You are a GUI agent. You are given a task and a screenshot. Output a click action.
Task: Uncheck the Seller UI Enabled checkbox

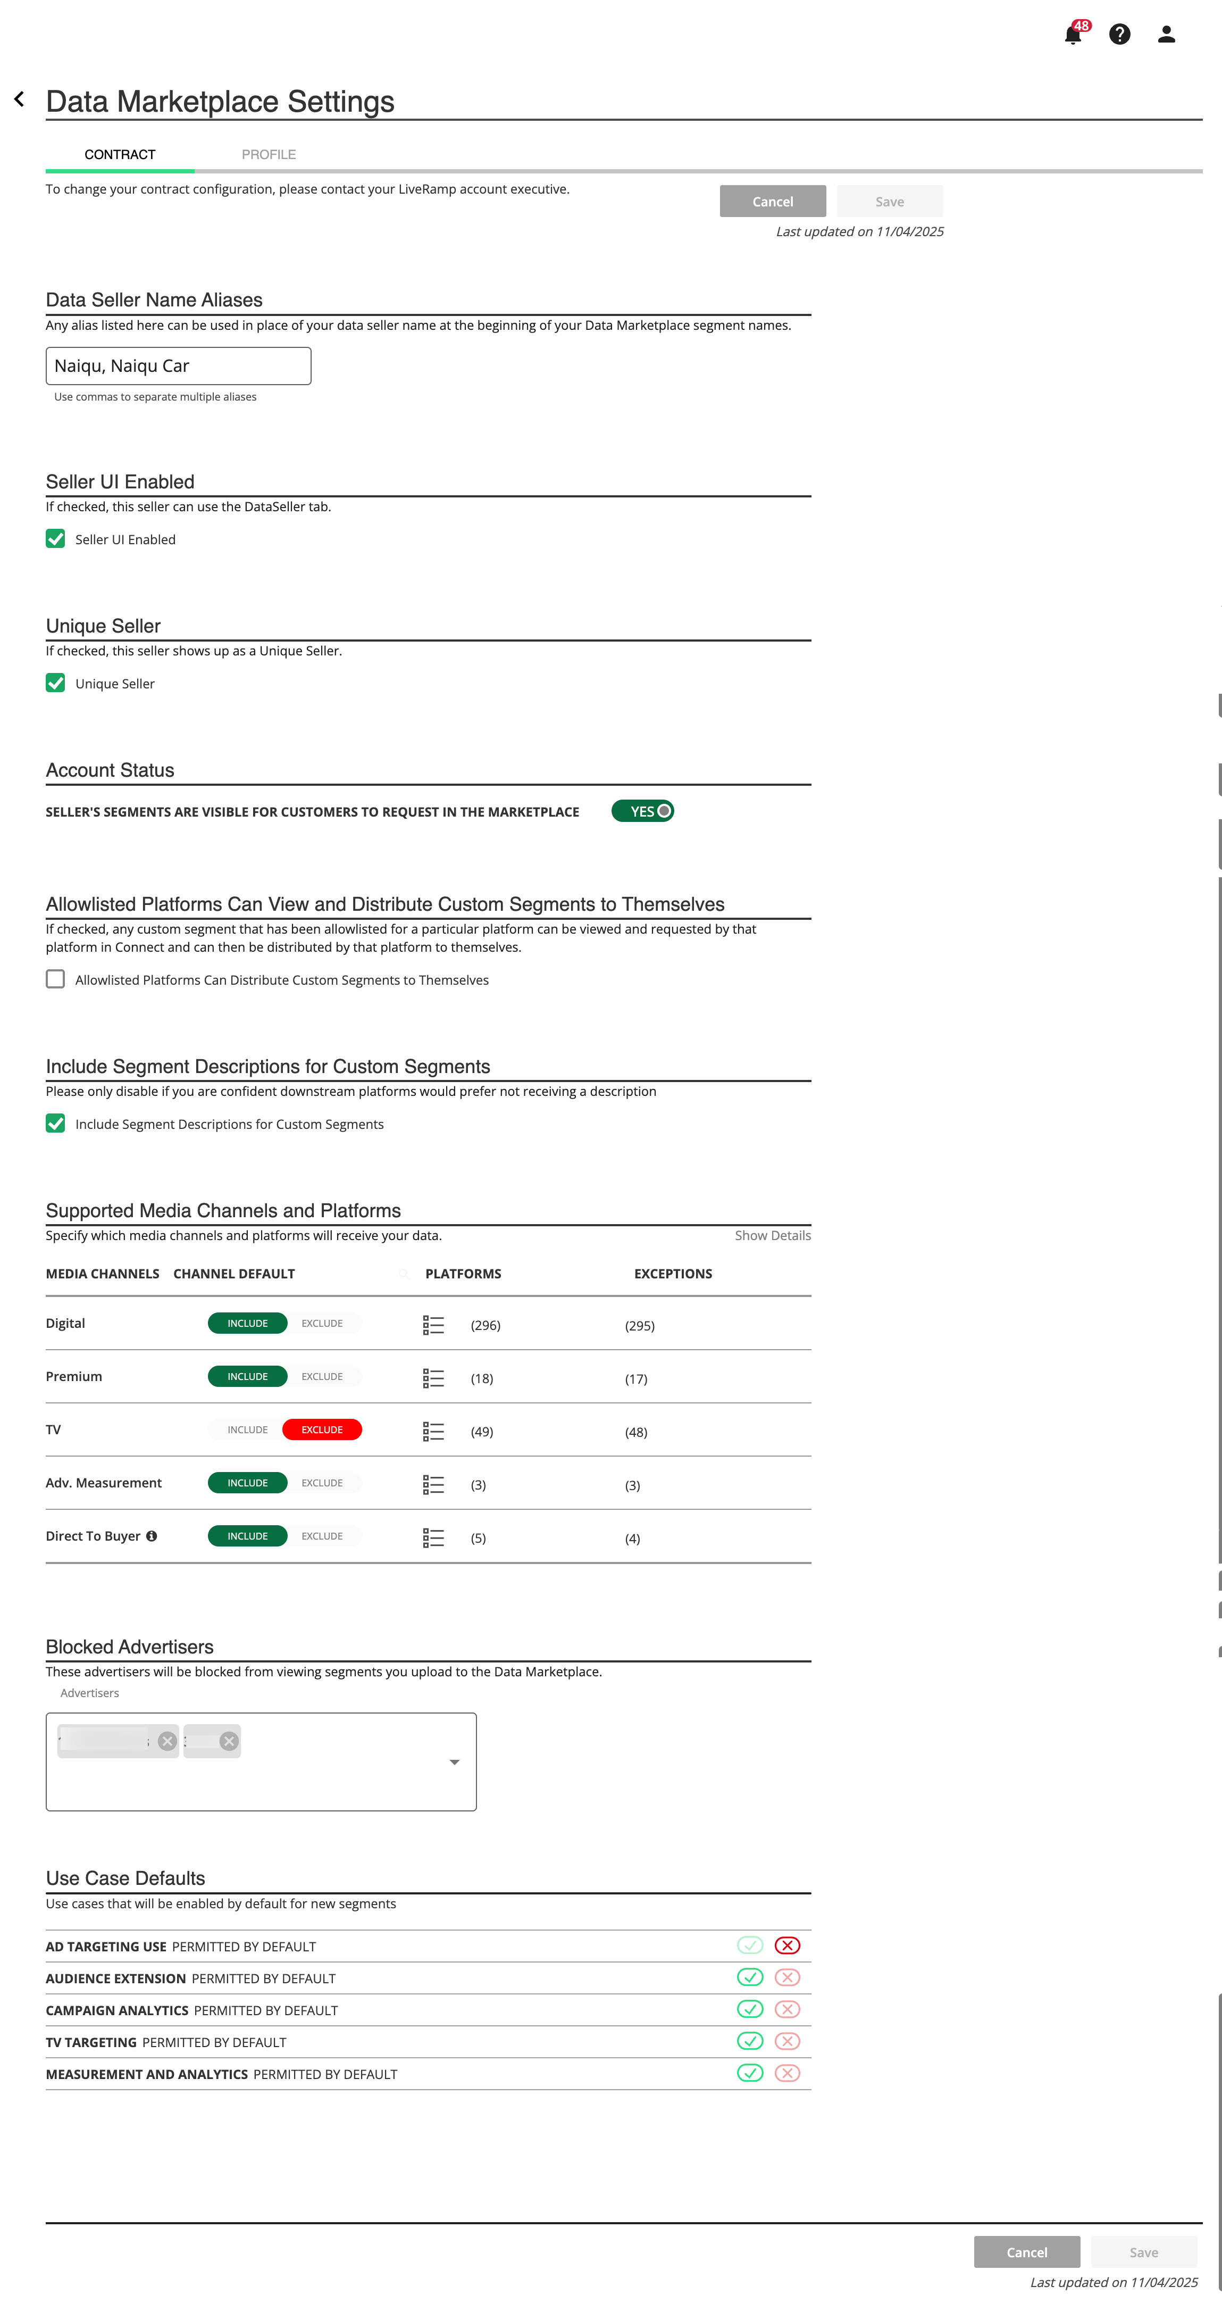point(55,538)
